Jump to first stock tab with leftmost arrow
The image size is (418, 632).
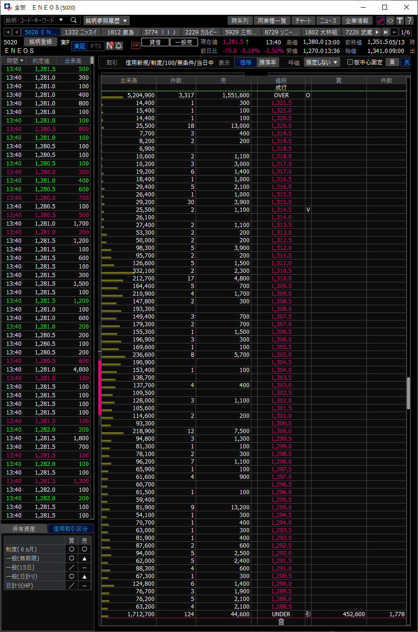[8, 32]
